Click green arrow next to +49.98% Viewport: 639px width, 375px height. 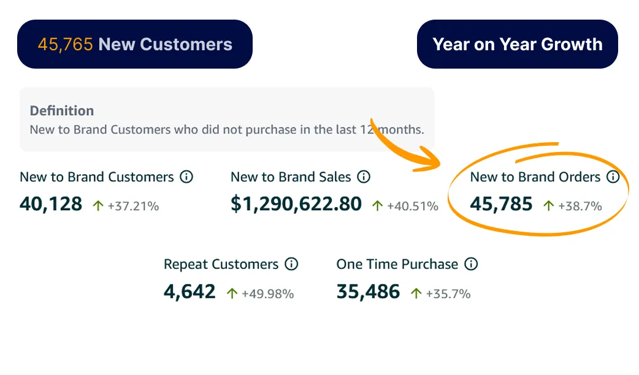pos(232,293)
